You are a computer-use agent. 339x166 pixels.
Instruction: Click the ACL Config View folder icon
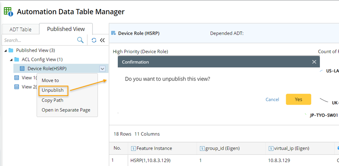16,60
